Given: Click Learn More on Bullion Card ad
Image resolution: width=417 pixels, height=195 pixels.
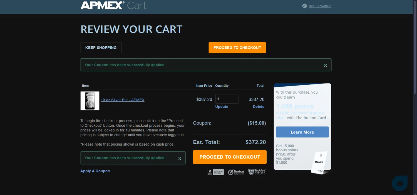Looking at the screenshot, I should coord(302,132).
